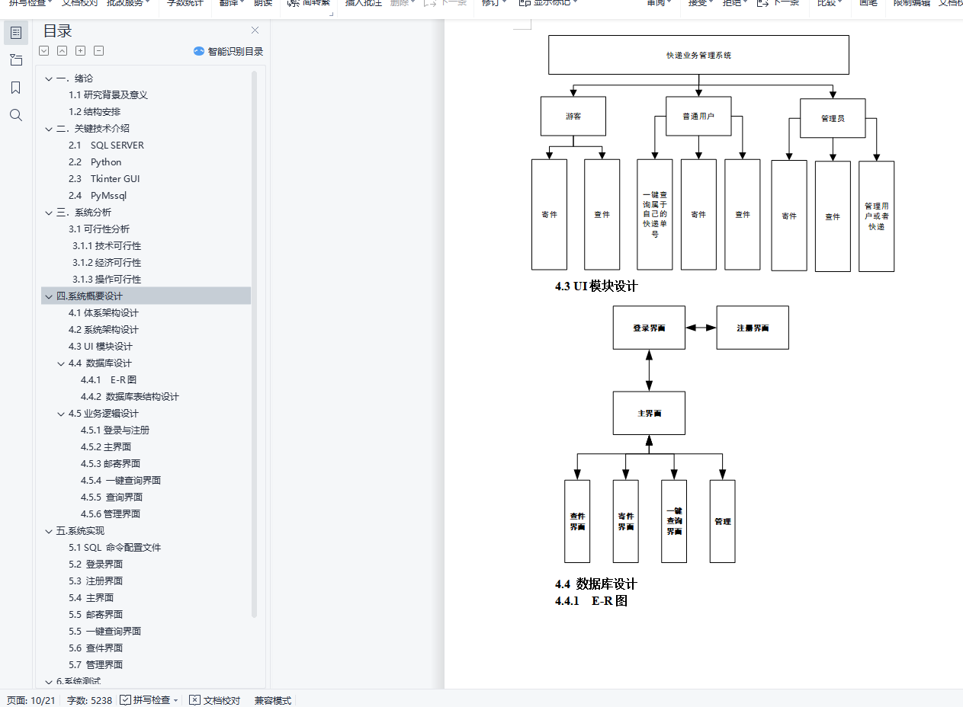Click the outline panel vertical scrollbar

click(x=254, y=343)
